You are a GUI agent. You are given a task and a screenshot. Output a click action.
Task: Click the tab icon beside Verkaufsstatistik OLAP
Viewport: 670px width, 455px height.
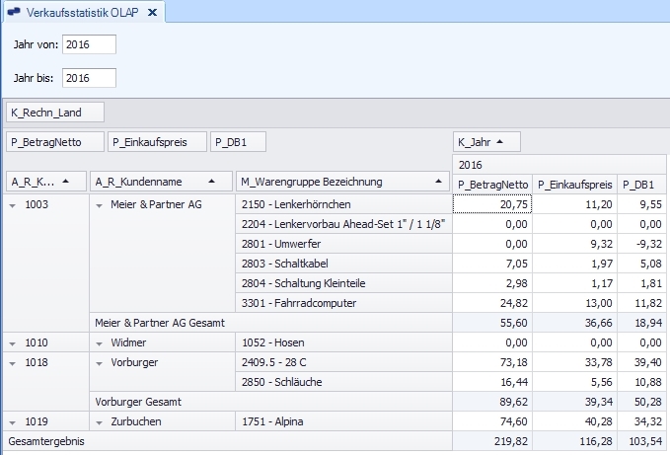pyautogui.click(x=15, y=12)
